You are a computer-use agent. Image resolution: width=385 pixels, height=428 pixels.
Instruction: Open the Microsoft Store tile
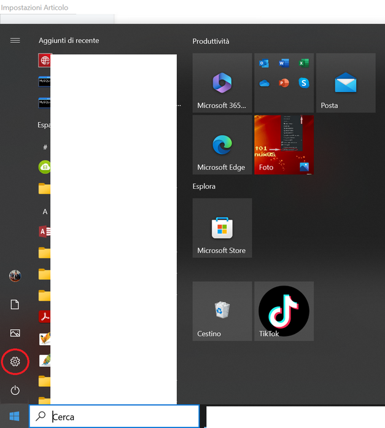222,228
